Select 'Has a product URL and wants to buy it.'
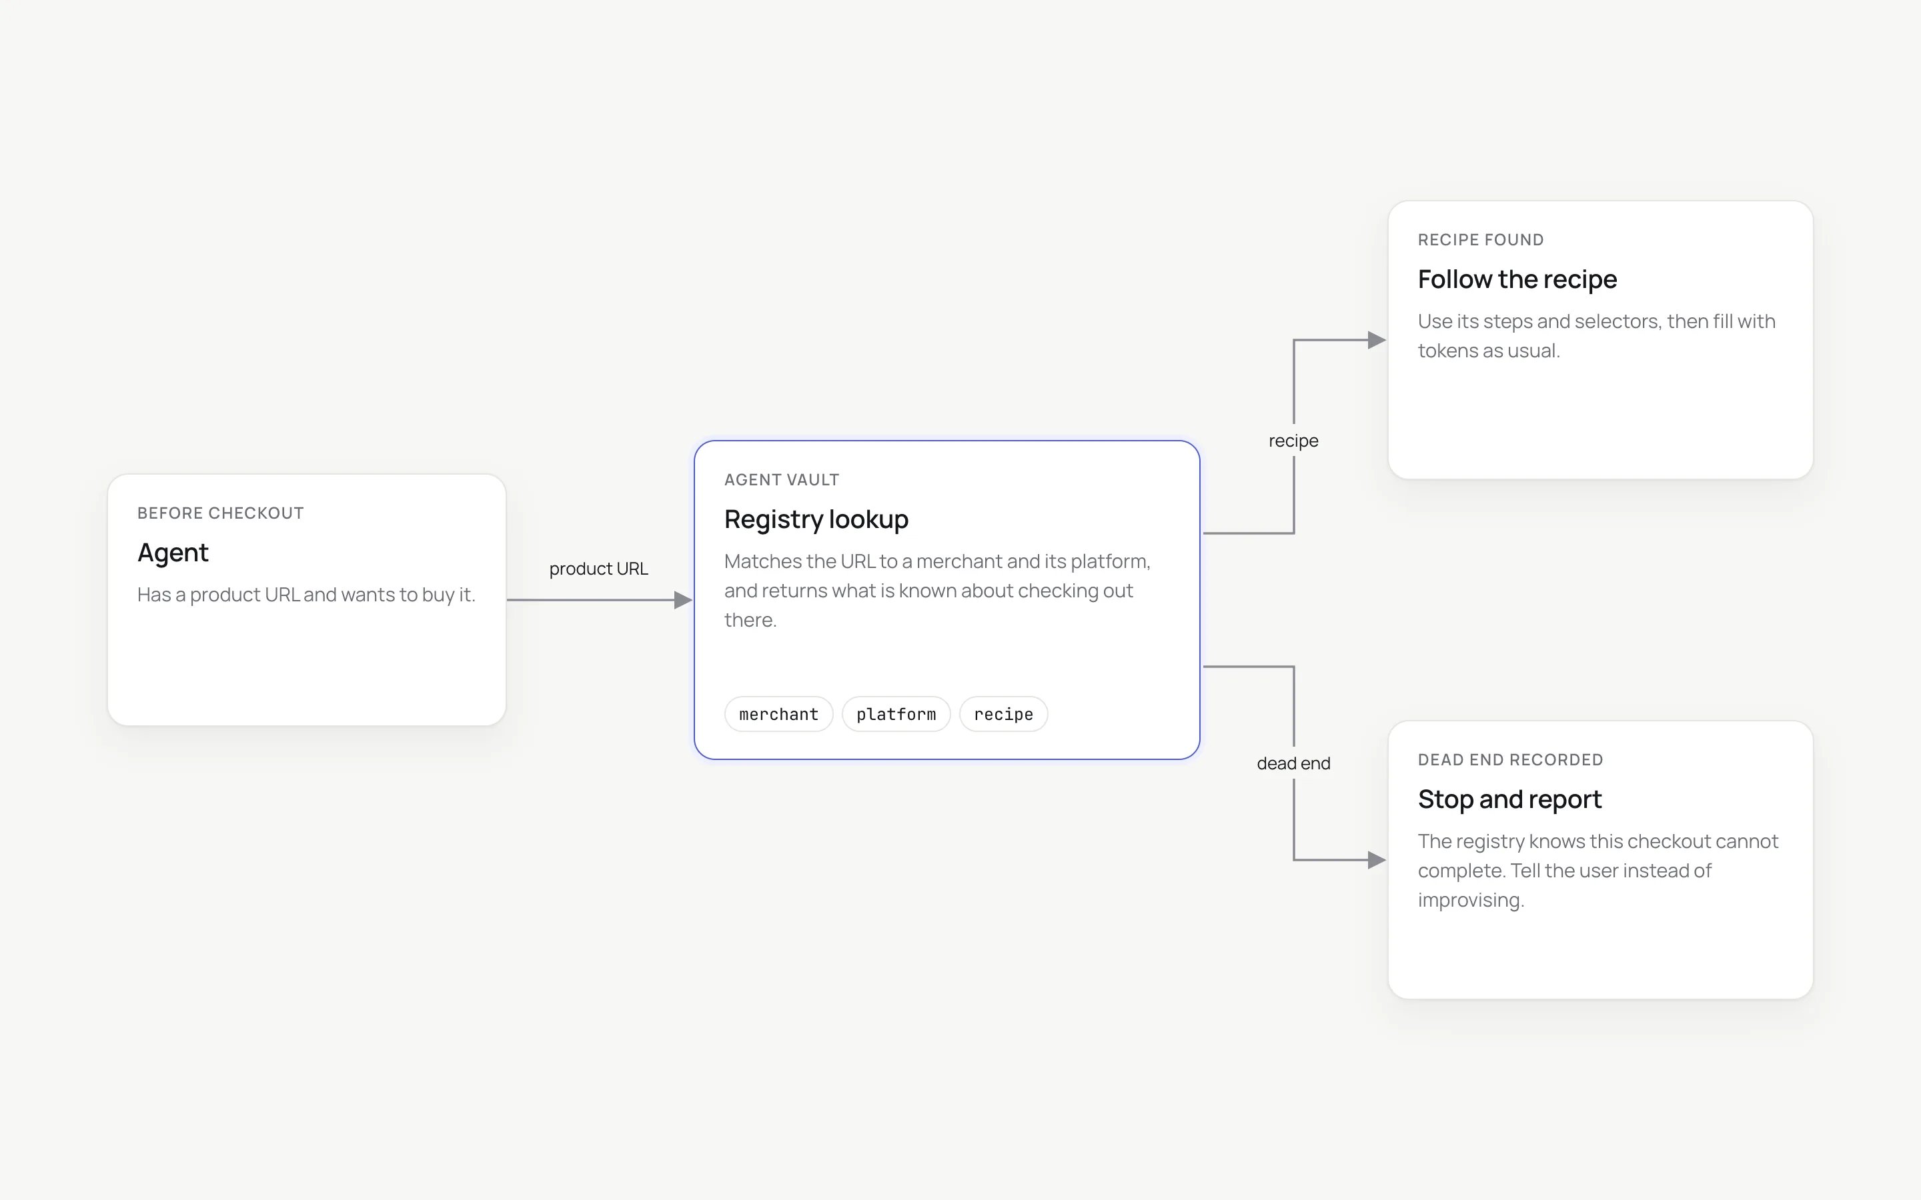This screenshot has height=1200, width=1921. (x=306, y=595)
